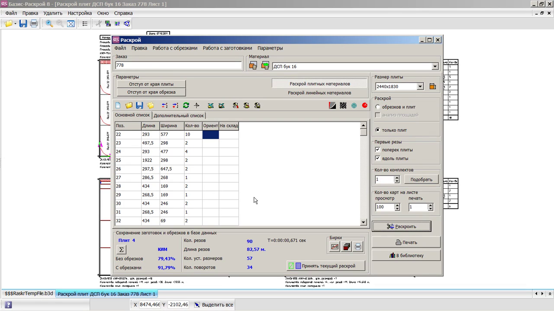This screenshot has height=311, width=554.
Task: Select the 'обрезков и плит' radio option
Action: pos(377,107)
